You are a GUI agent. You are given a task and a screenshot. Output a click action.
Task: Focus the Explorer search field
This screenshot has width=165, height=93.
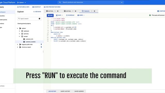[x=29, y=19]
